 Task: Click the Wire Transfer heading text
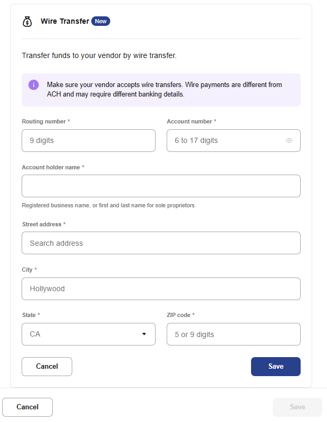(x=65, y=22)
